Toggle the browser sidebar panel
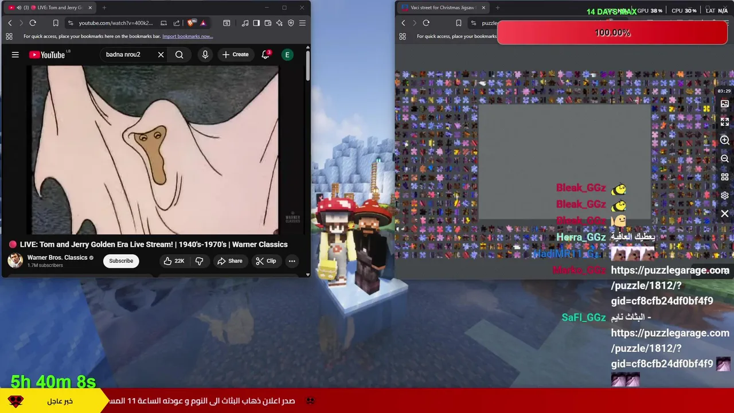Image resolution: width=734 pixels, height=413 pixels. coord(256,23)
